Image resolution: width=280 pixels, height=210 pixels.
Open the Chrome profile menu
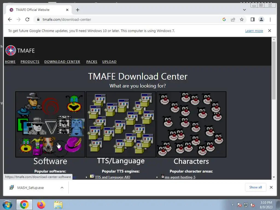pyautogui.click(x=261, y=19)
